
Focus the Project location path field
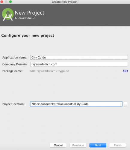coord(76,104)
